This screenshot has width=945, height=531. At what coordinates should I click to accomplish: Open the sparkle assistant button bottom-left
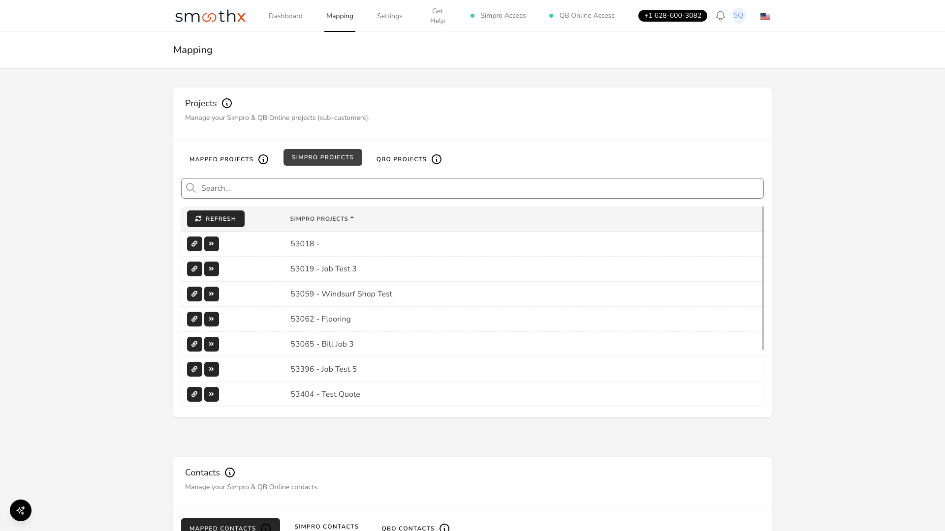[x=21, y=510]
